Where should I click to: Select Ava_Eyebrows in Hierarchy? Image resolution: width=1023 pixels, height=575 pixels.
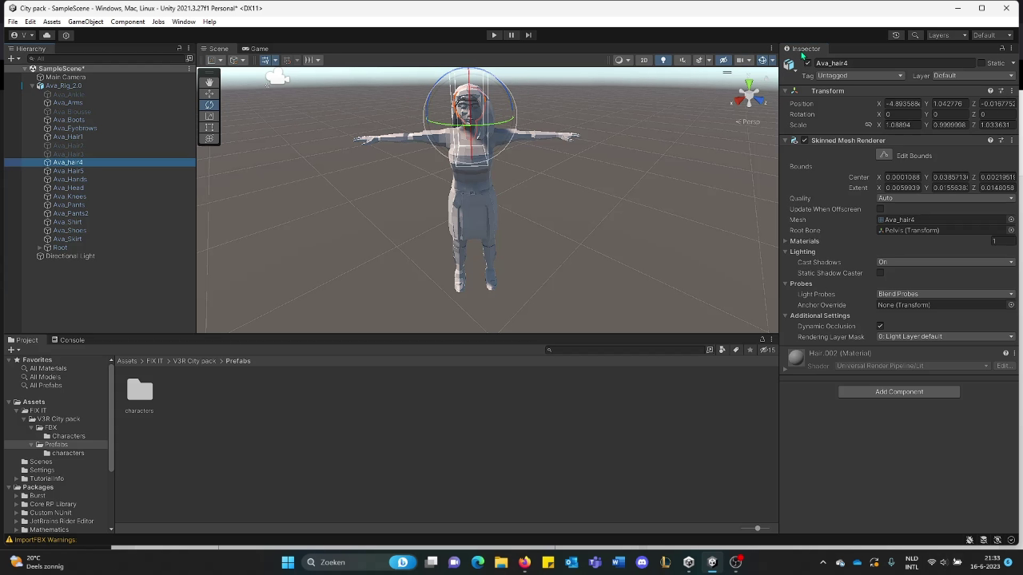74,129
